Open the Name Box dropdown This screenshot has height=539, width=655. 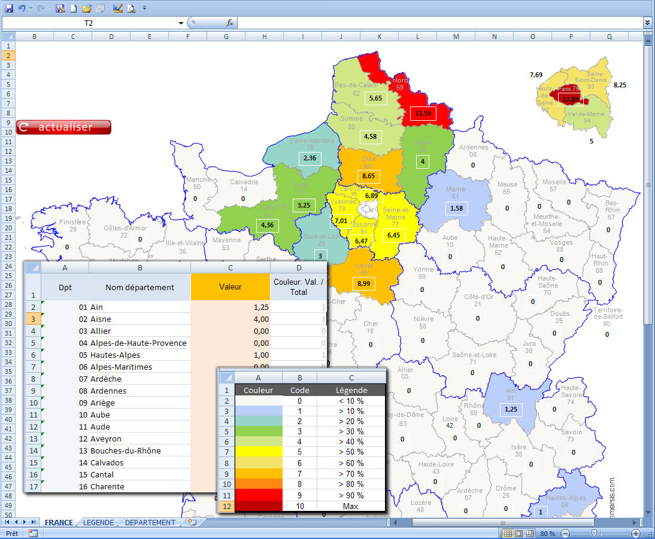tap(181, 23)
